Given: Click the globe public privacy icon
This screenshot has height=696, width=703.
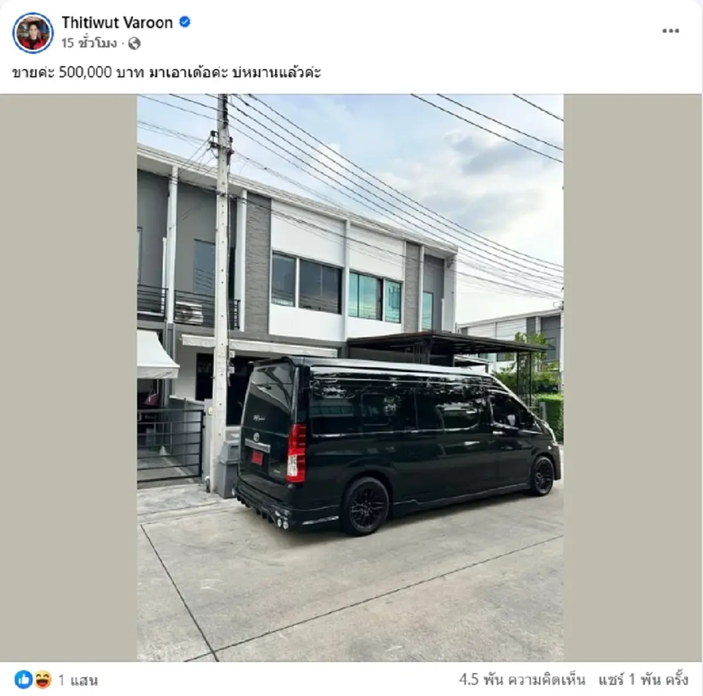Looking at the screenshot, I should click(134, 43).
